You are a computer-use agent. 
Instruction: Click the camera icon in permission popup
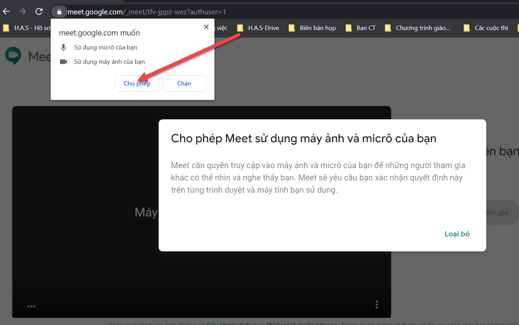63,62
